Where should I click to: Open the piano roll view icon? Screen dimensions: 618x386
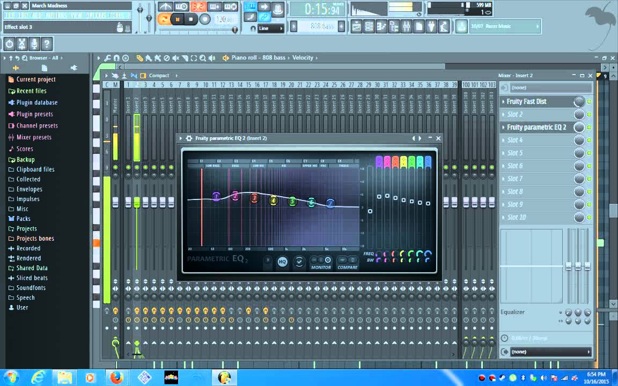pyautogui.click(x=381, y=26)
